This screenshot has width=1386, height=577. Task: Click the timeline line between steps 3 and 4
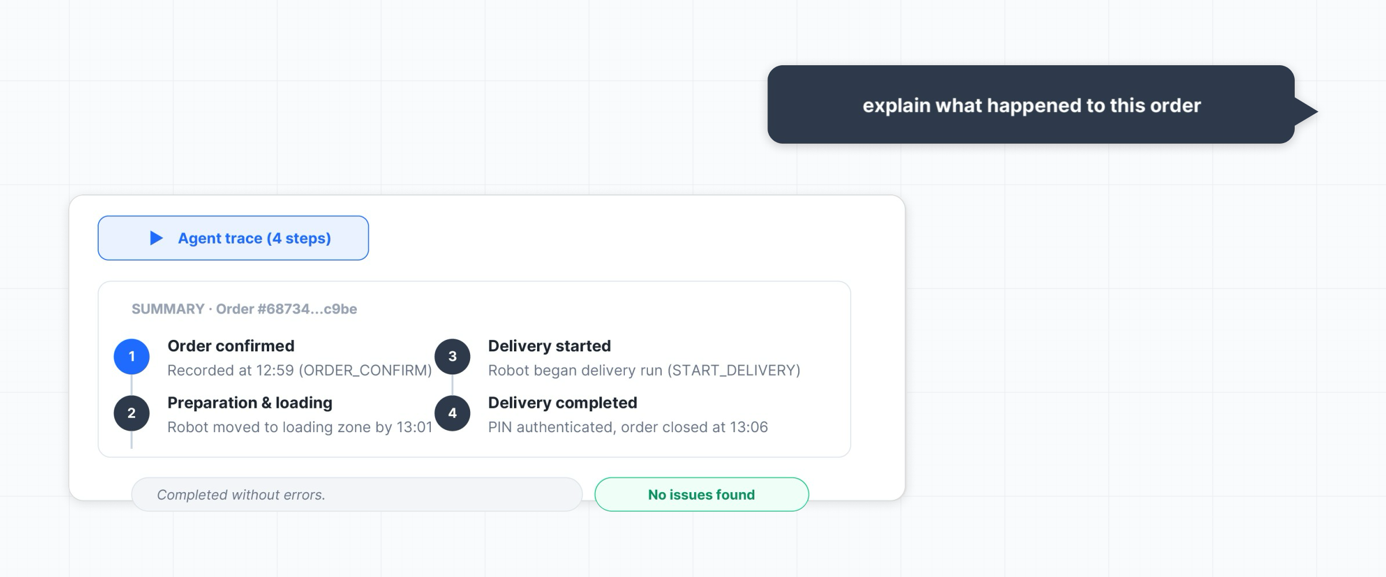tap(452, 385)
